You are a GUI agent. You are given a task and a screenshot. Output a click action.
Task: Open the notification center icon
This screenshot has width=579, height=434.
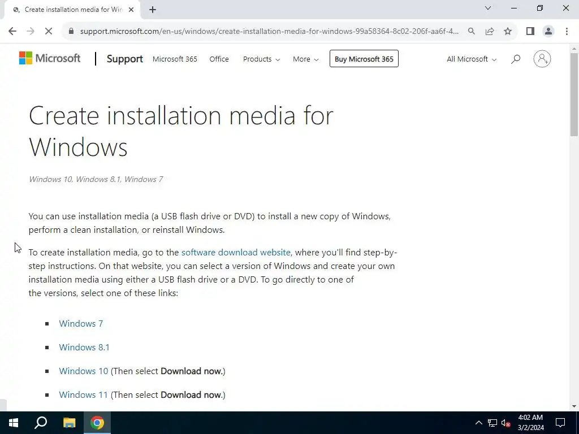coord(560,423)
